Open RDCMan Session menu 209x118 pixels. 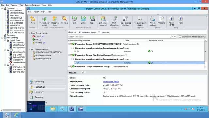tap(14, 5)
